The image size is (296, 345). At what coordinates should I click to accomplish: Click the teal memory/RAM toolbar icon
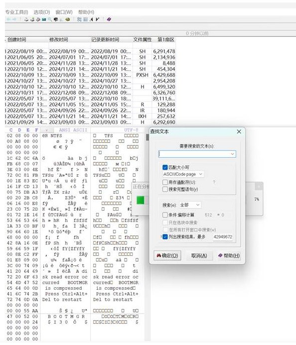[44, 19]
